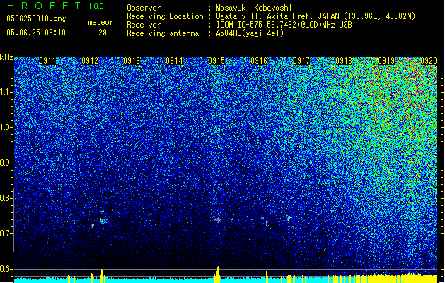Click the 0911 time marker
This screenshot has height=283, width=445.
click(47, 61)
